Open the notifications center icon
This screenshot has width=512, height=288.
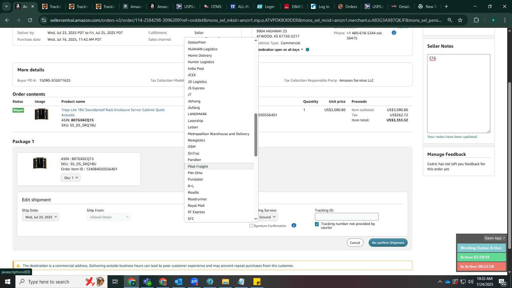coord(503,282)
